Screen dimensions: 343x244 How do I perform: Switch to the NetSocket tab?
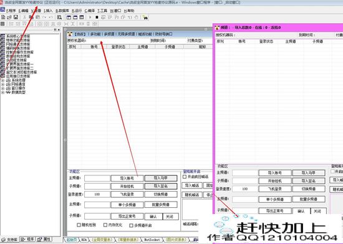pyautogui.click(x=152, y=240)
